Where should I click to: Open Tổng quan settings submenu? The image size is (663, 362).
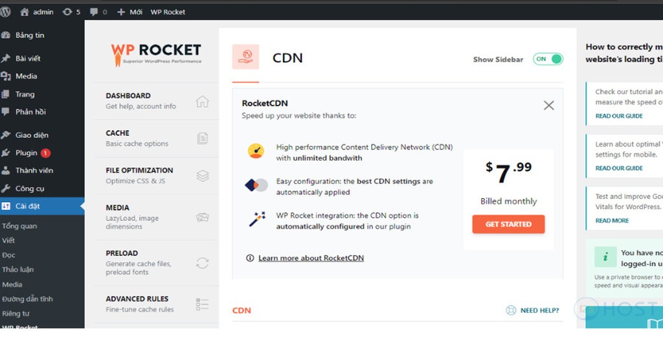[x=19, y=226]
